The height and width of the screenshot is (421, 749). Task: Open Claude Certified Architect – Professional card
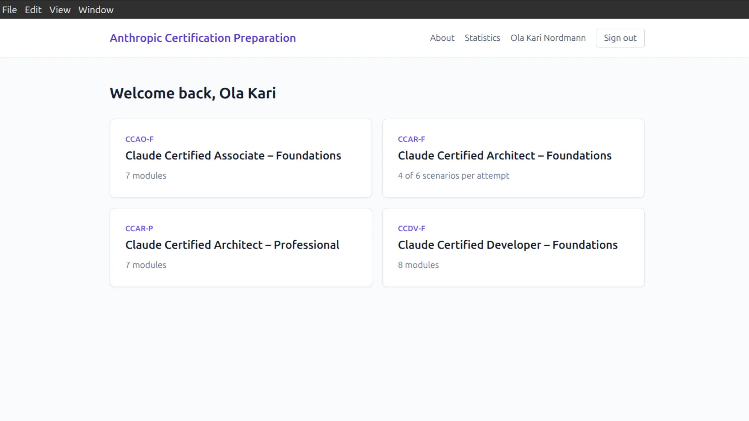[x=241, y=247]
